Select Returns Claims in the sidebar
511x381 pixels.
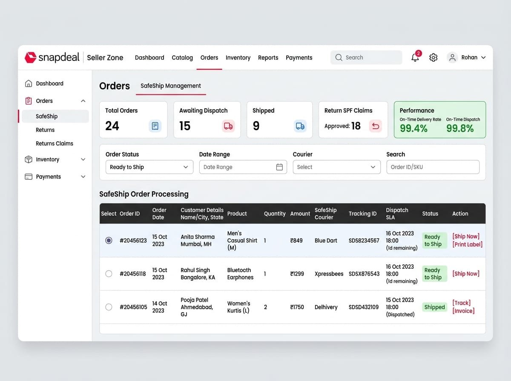point(55,143)
